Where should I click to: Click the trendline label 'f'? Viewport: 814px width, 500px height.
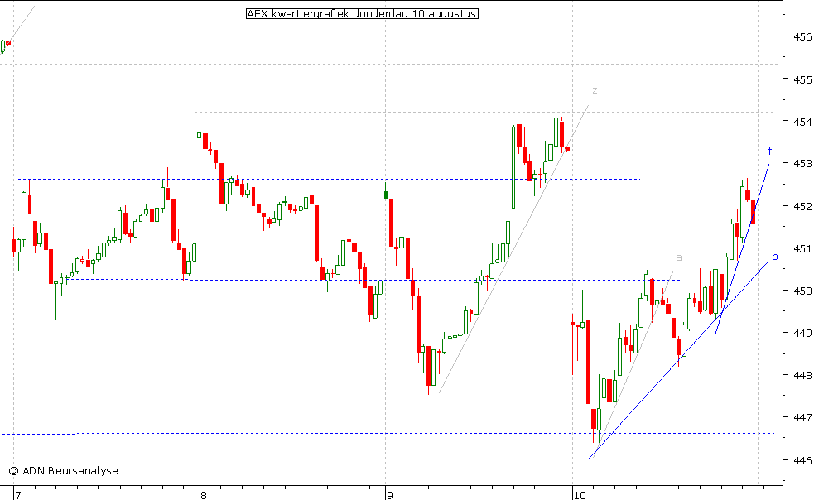pyautogui.click(x=770, y=151)
